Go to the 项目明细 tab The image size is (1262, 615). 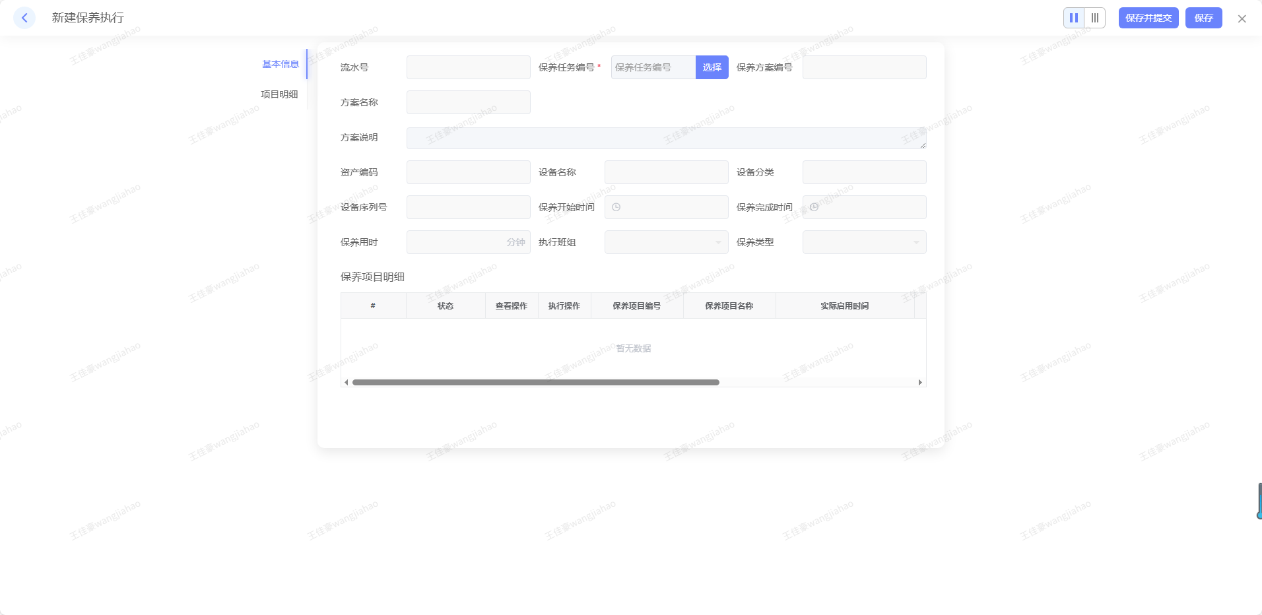pos(279,94)
